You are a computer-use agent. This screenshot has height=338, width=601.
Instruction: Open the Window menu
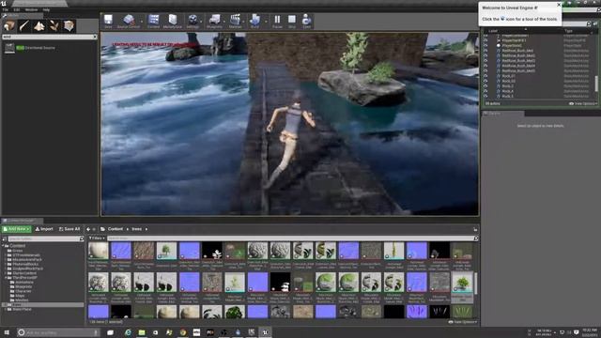(x=31, y=9)
